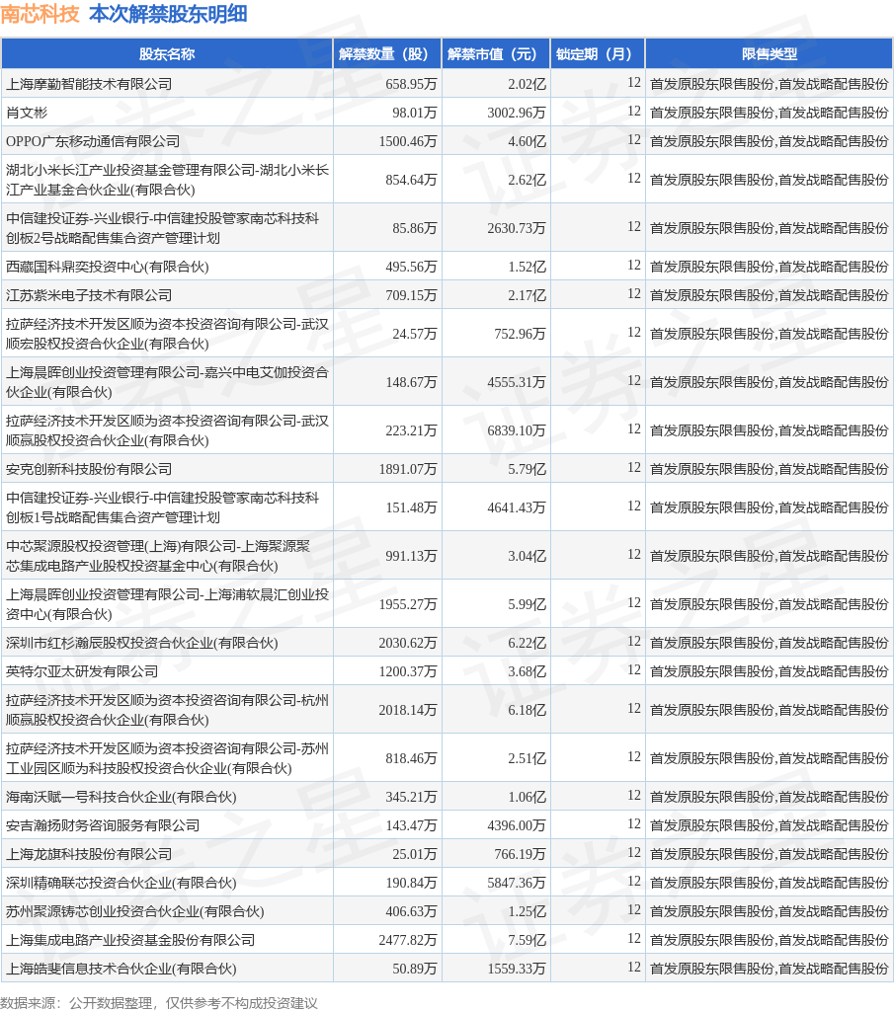The height and width of the screenshot is (1012, 894).
Task: Select the 限售类型 column header
Action: coord(769,54)
